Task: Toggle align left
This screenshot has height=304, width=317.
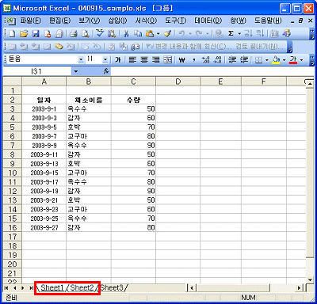Action: [x=132, y=60]
